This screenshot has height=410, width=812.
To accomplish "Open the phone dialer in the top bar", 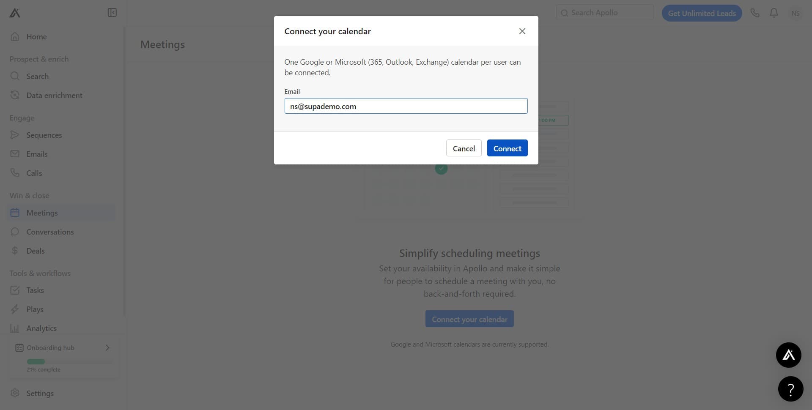I will (x=755, y=13).
